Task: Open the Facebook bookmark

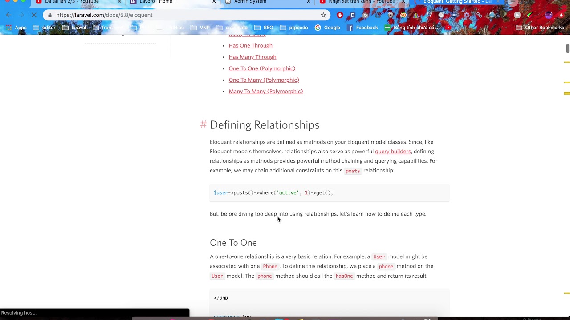Action: point(362,28)
